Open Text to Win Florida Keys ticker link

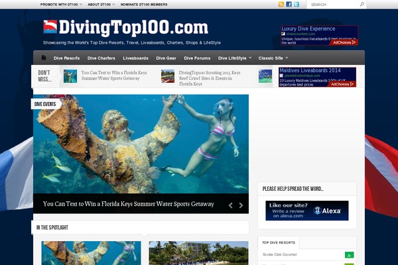pyautogui.click(x=114, y=76)
